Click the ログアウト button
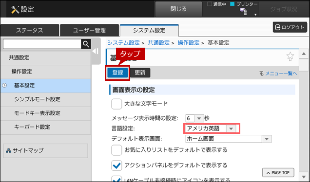This screenshot has height=182, width=310. point(290,27)
